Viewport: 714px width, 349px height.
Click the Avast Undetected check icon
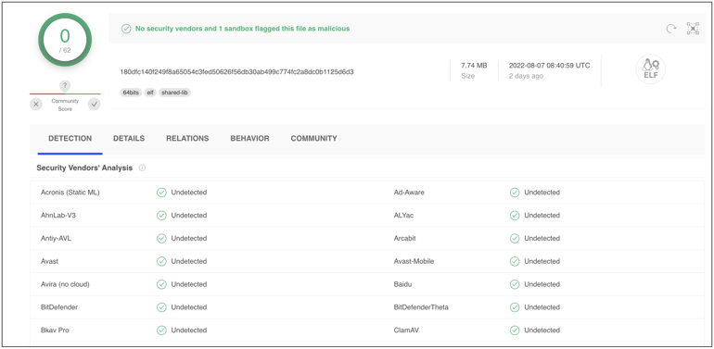pyautogui.click(x=161, y=261)
